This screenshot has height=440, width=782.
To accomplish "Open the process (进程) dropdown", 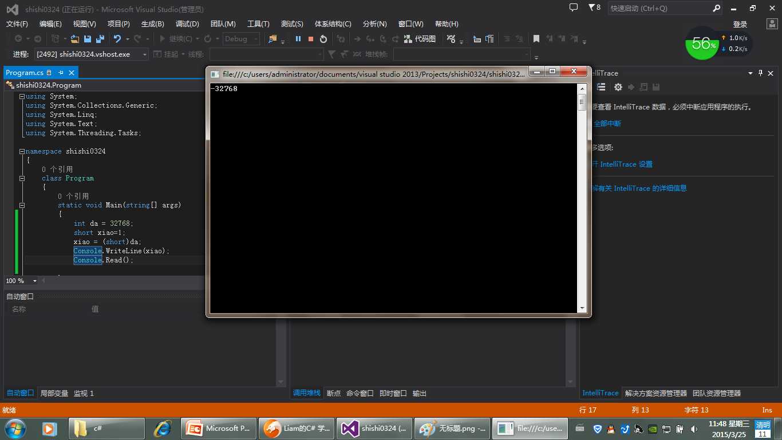I will point(91,54).
